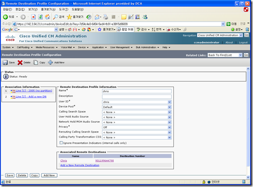Click the Copy pages icon
Image resolution: width=253 pixels, height=187 pixels.
[35, 62]
